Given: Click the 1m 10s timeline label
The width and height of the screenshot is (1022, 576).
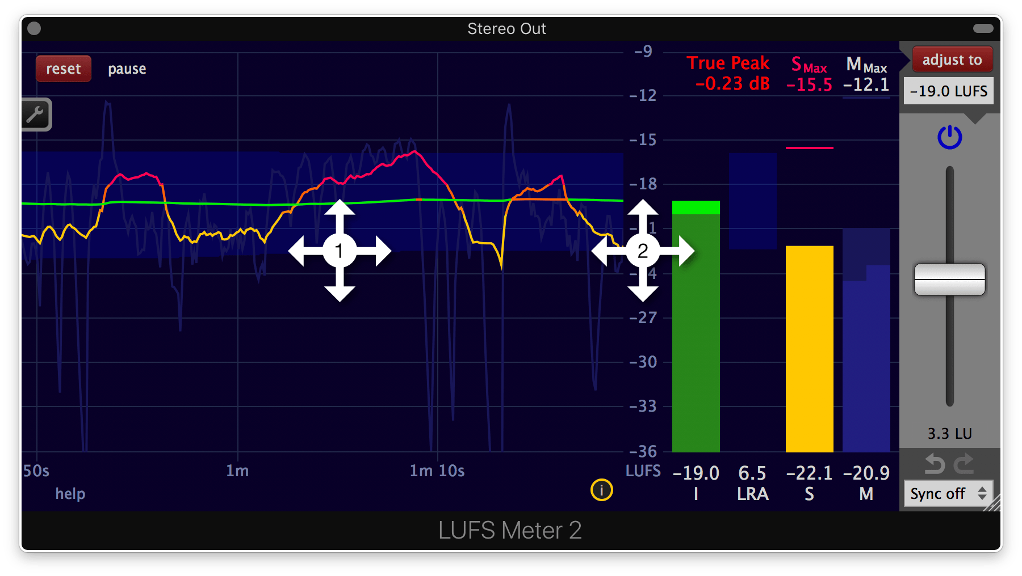Looking at the screenshot, I should pos(437,471).
